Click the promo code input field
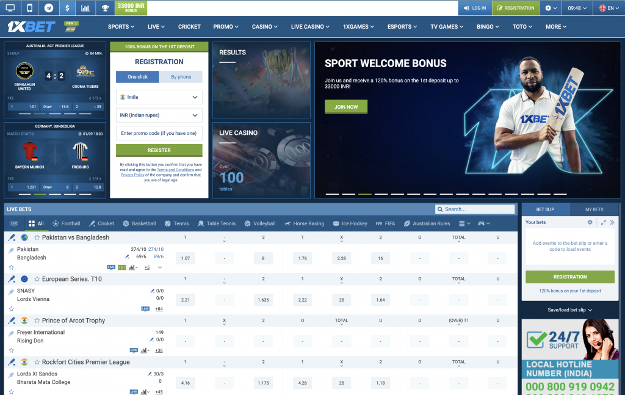This screenshot has width=625, height=395. (159, 133)
